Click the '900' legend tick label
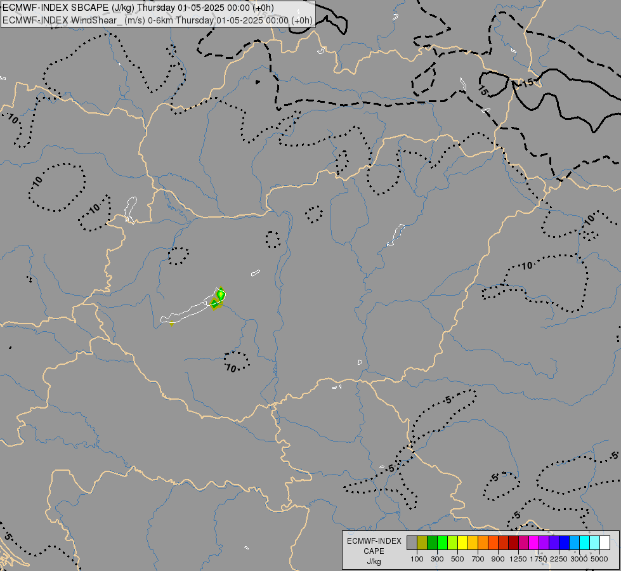This screenshot has height=571, width=621. pos(498,559)
